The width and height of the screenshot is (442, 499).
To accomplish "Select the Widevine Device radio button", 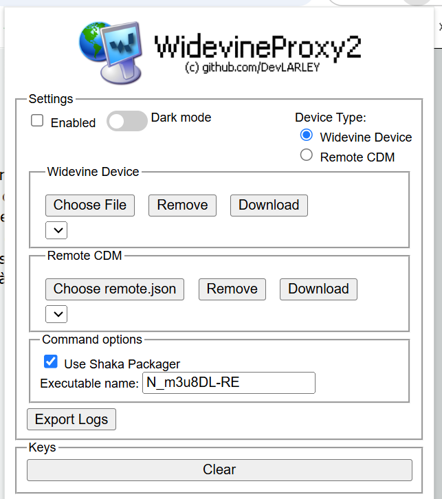I will coord(306,135).
